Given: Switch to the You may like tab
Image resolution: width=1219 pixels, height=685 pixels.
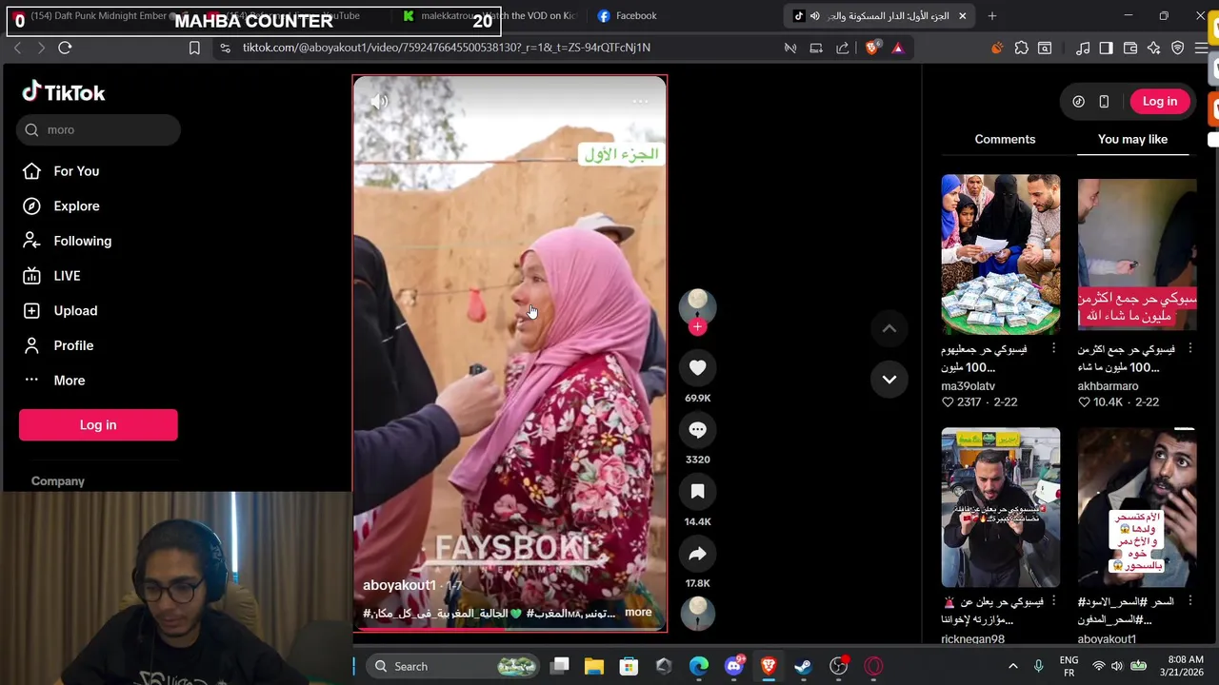Looking at the screenshot, I should click(1132, 139).
